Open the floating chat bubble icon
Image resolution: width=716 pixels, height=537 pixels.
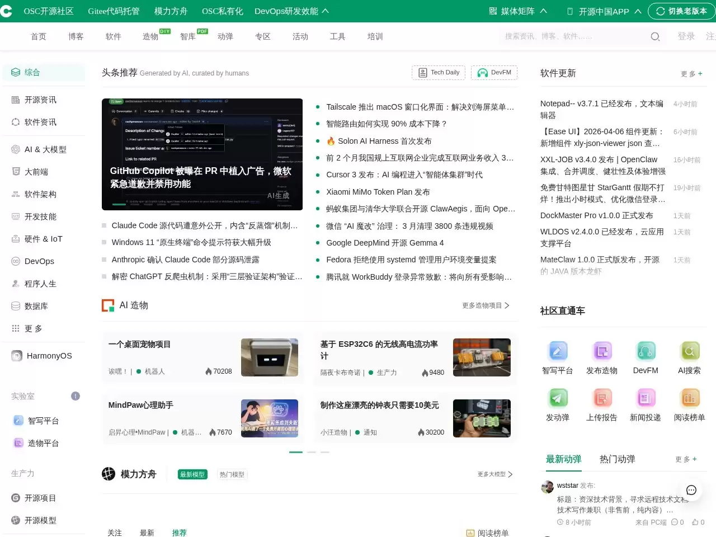[691, 490]
